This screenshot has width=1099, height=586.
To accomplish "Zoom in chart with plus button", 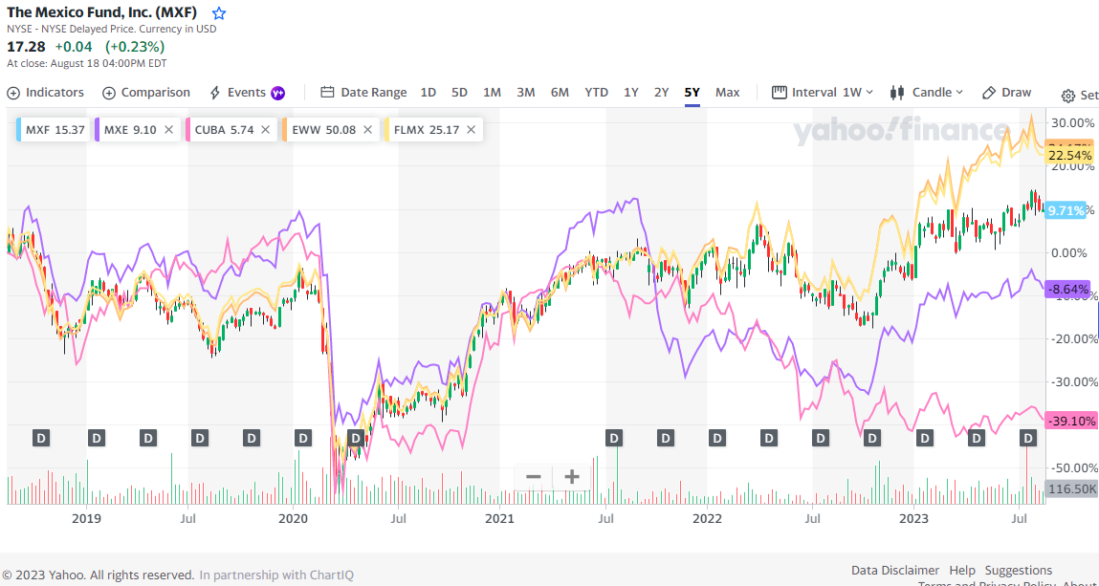I will point(572,477).
